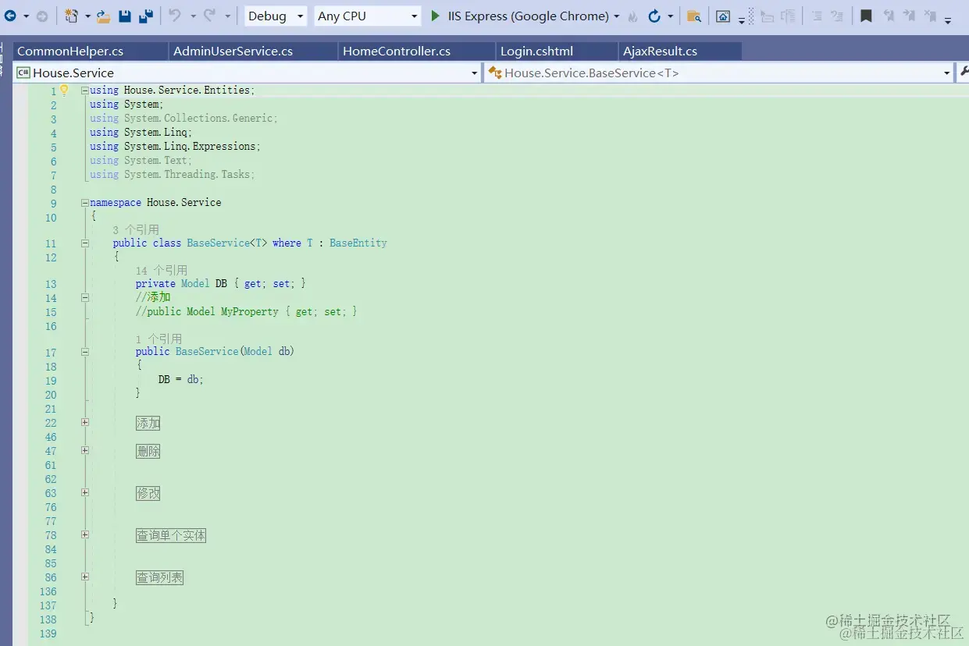Go to the previous bookmark icon

pyautogui.click(x=889, y=16)
